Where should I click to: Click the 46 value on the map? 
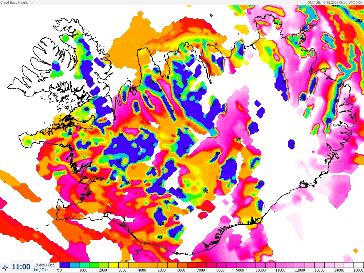(x=158, y=71)
